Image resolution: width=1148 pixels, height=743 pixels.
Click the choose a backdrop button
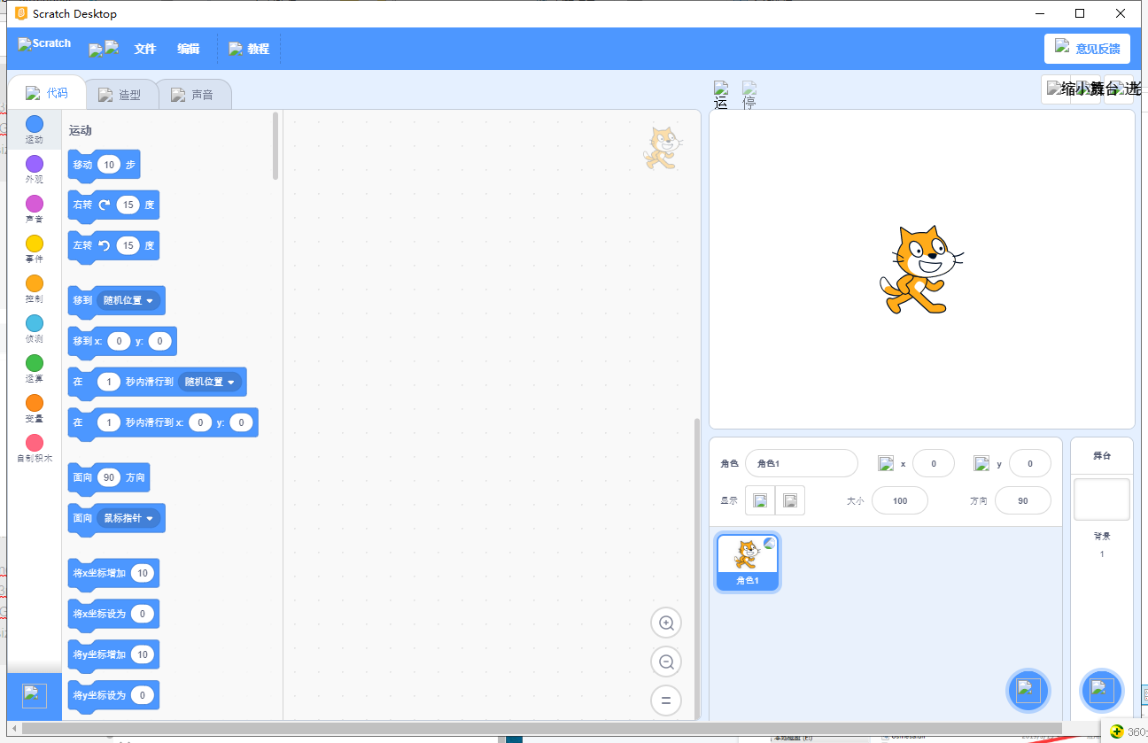(x=1101, y=690)
